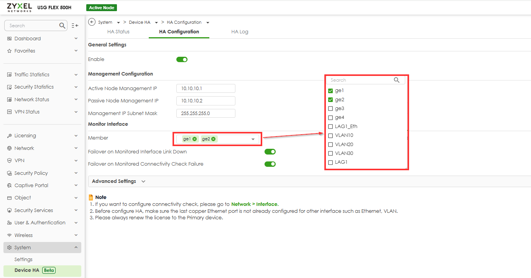Collapse the navigation sidebar
531x278 pixels.
point(75,25)
